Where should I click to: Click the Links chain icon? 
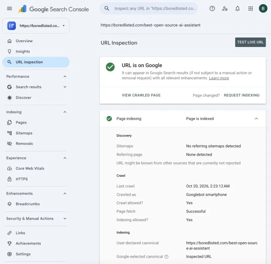9,233
